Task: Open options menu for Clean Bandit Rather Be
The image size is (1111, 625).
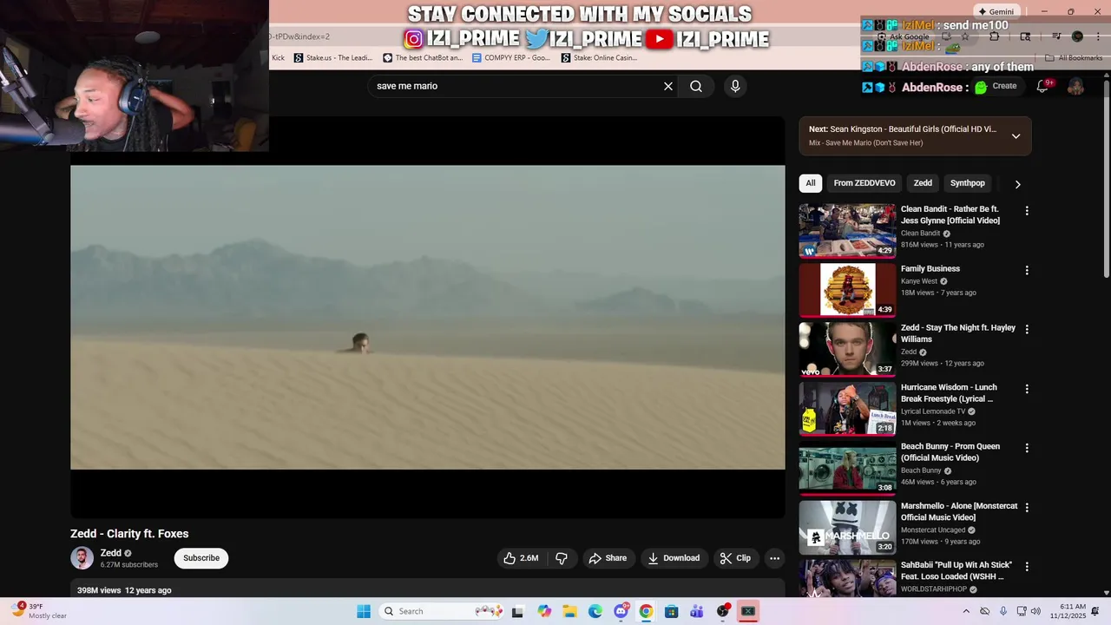Action: [1027, 211]
